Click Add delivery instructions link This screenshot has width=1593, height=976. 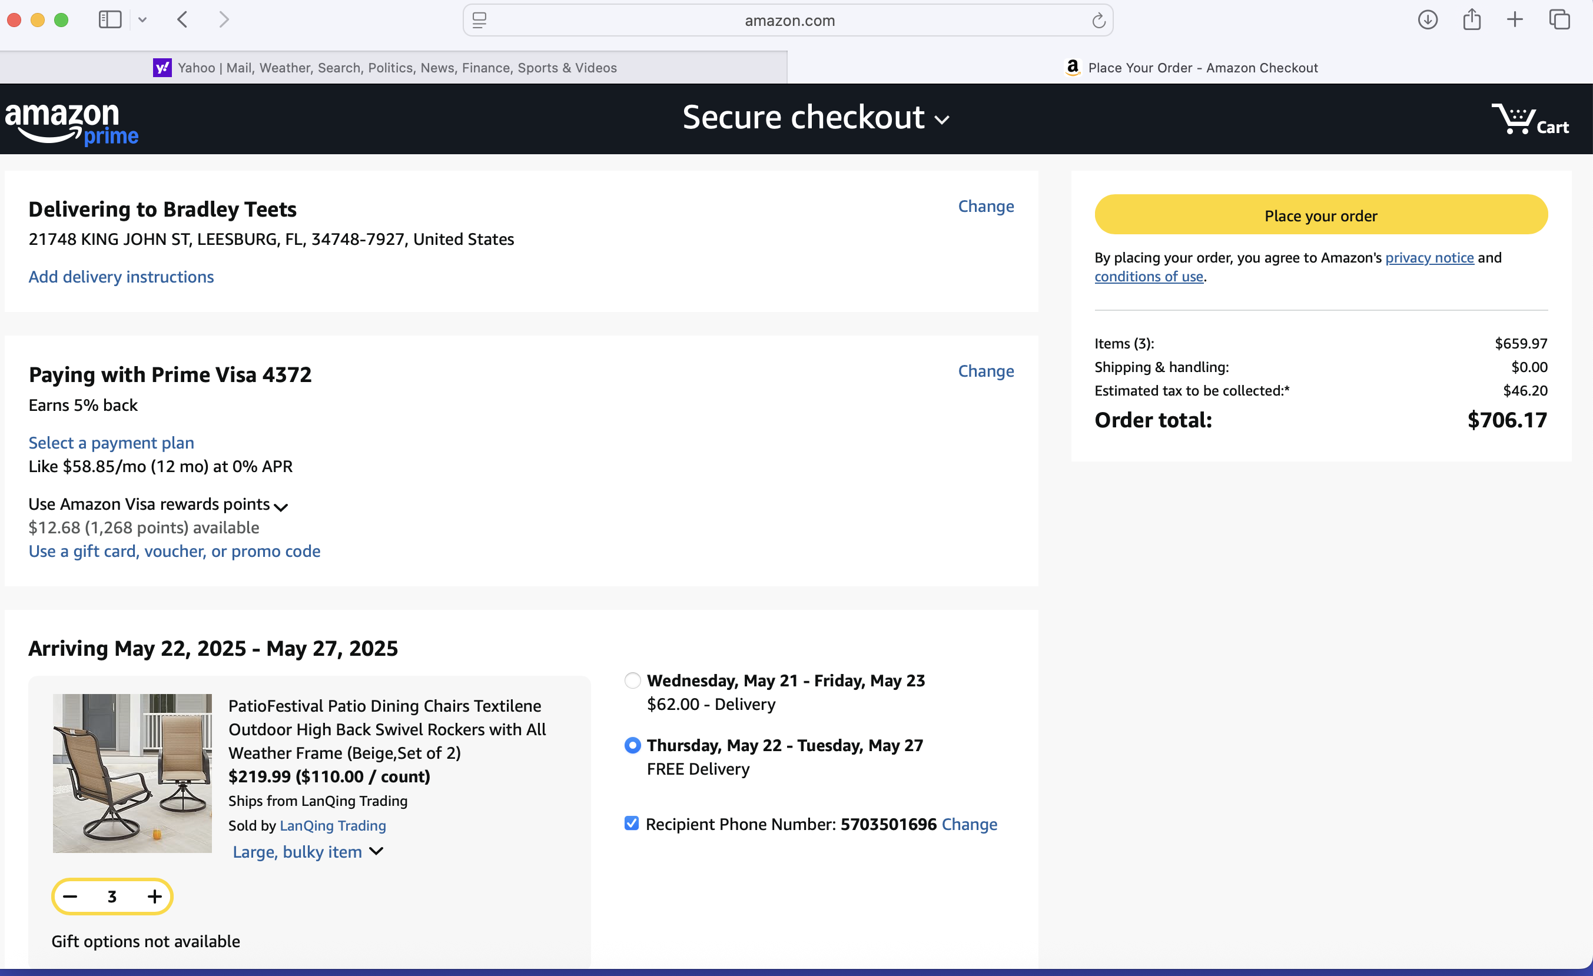121,277
